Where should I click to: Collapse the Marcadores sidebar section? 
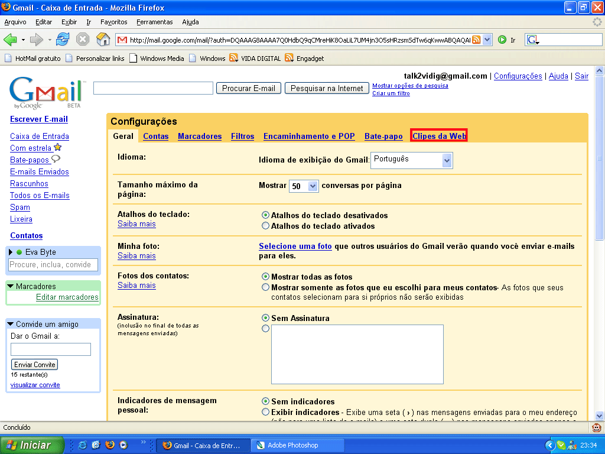[x=11, y=286]
